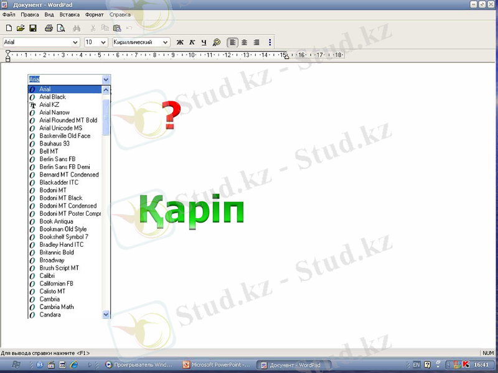Paste clipboard contents with the Paste icon
Image resolution: width=498 pixels, height=373 pixels.
pos(118,27)
